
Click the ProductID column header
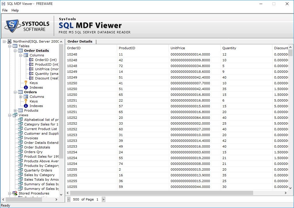143,48
